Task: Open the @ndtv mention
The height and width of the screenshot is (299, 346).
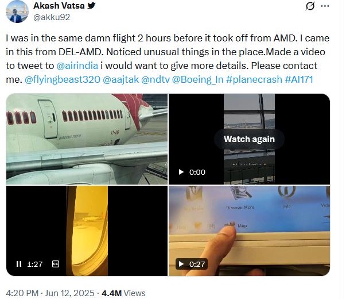Action: point(155,79)
